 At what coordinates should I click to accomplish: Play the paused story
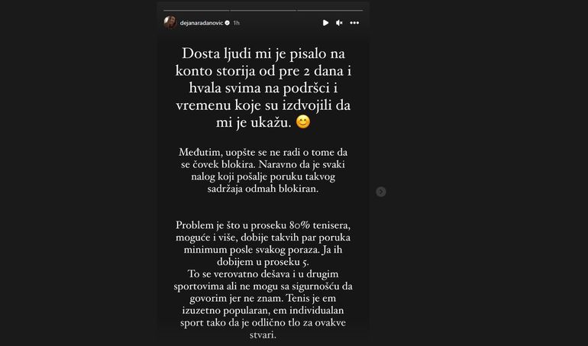pos(325,23)
